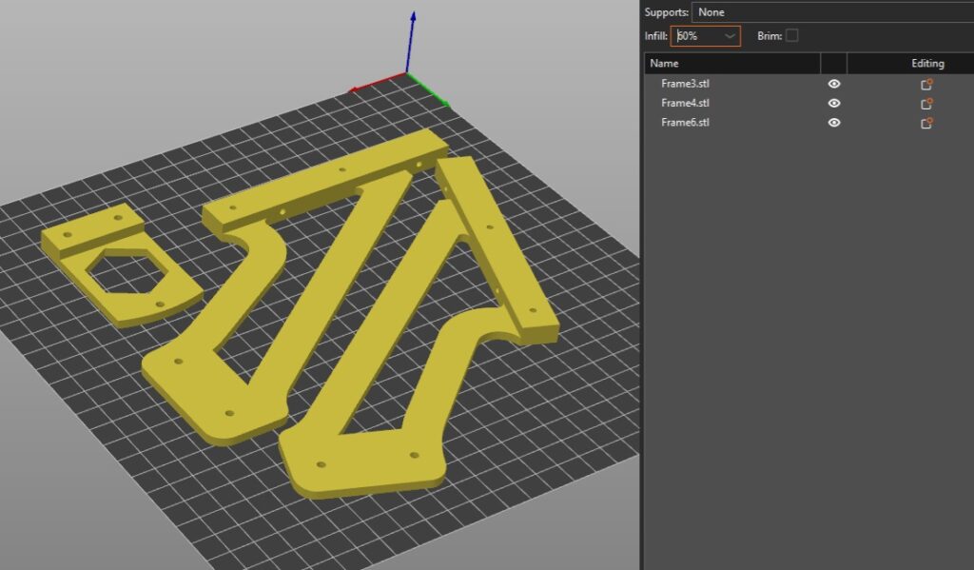Screen dimensions: 974x570
Task: Open per-model editing for Frame4.stl
Action: pyautogui.click(x=926, y=103)
